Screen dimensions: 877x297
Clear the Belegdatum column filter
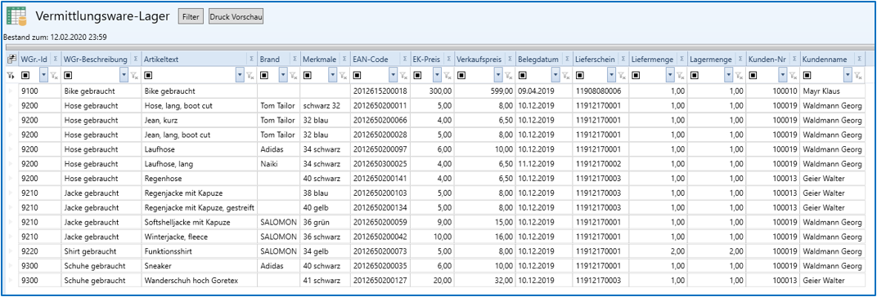point(565,75)
